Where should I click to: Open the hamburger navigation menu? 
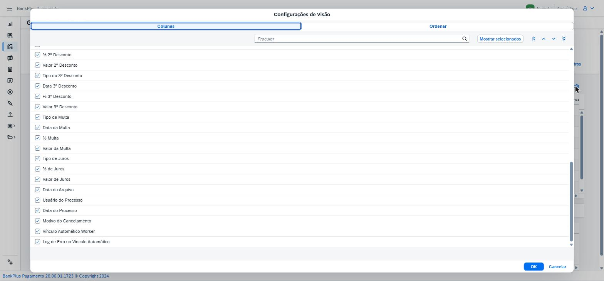pyautogui.click(x=10, y=8)
